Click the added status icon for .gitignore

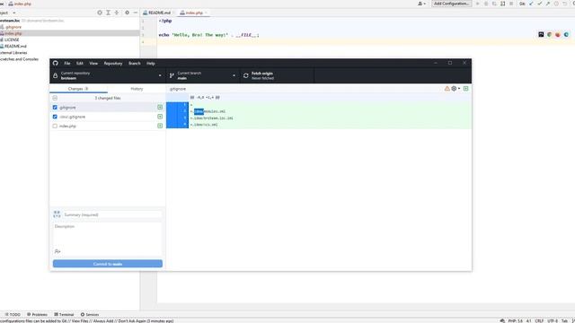tap(160, 108)
